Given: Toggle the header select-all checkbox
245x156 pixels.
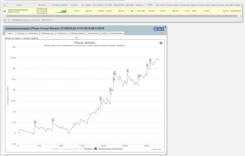Looking at the screenshot, I should click(x=5, y=5).
